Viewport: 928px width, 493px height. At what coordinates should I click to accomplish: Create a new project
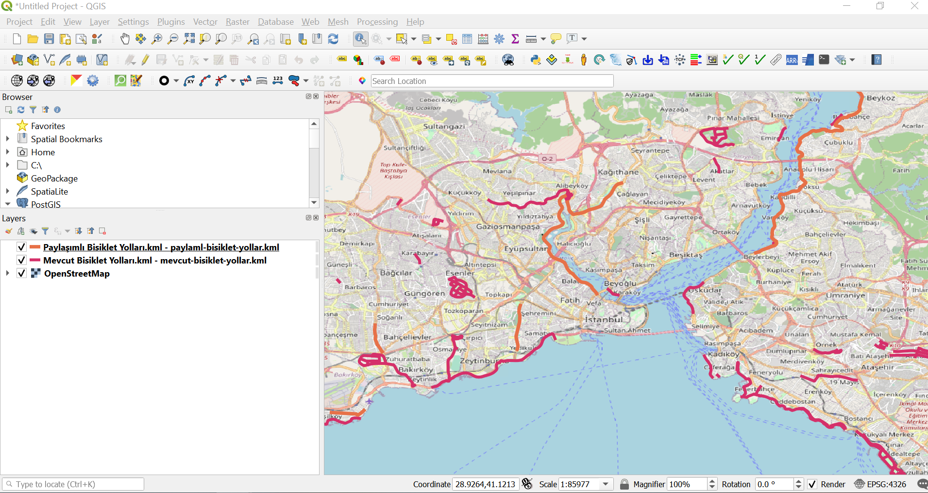(17, 39)
